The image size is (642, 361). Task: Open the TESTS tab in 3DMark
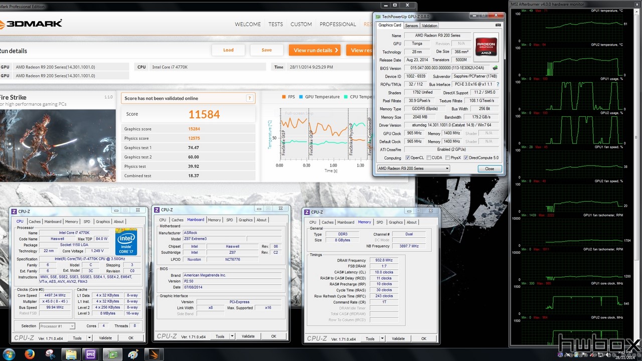275,24
